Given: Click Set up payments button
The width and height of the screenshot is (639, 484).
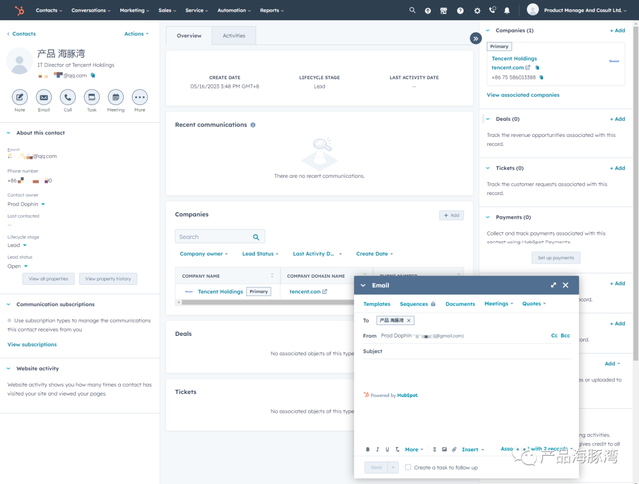Looking at the screenshot, I should click(556, 258).
